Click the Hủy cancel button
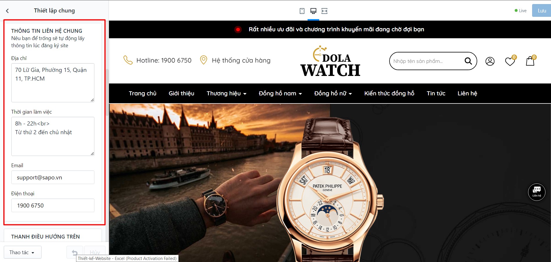The image size is (551, 262). tap(95, 252)
